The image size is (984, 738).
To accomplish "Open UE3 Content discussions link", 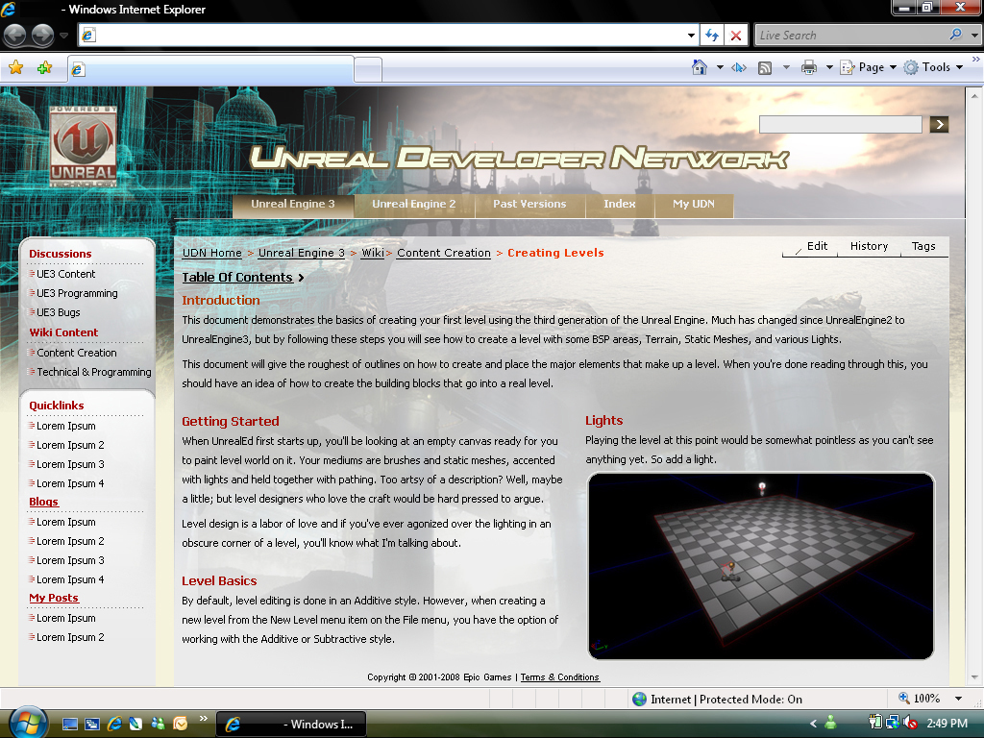I will [x=65, y=274].
